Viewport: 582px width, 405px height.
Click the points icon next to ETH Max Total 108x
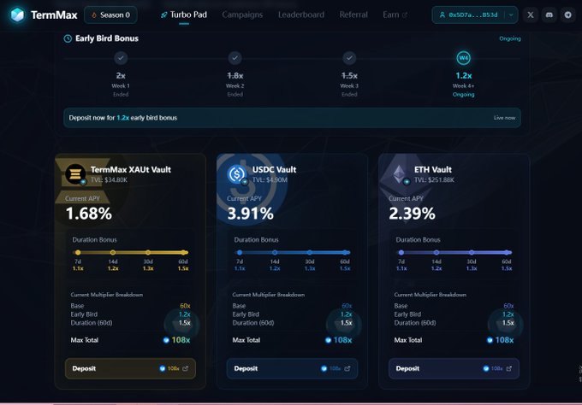[x=490, y=340]
